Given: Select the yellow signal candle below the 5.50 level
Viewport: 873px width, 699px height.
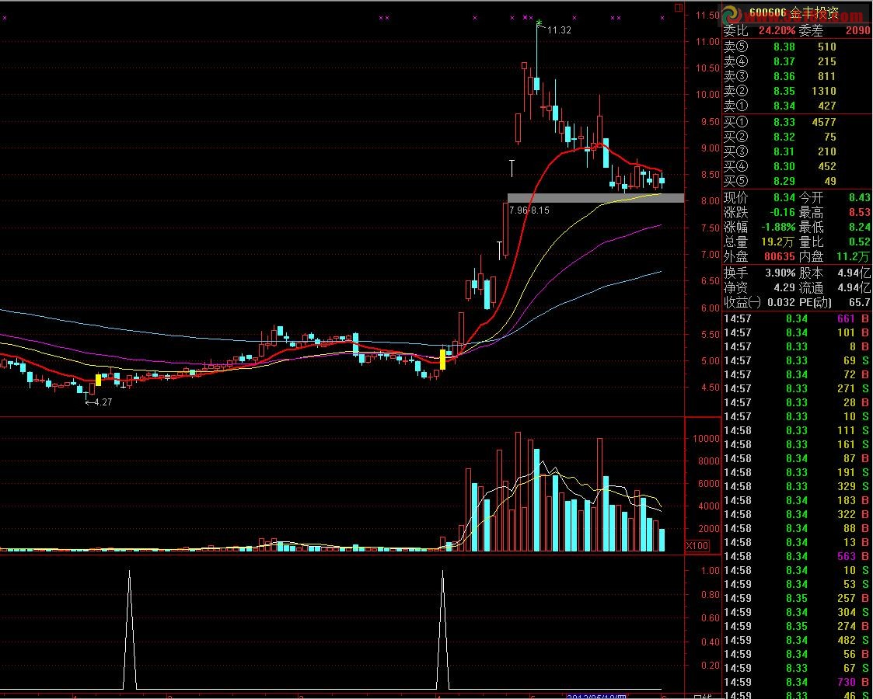Looking at the screenshot, I should click(442, 360).
